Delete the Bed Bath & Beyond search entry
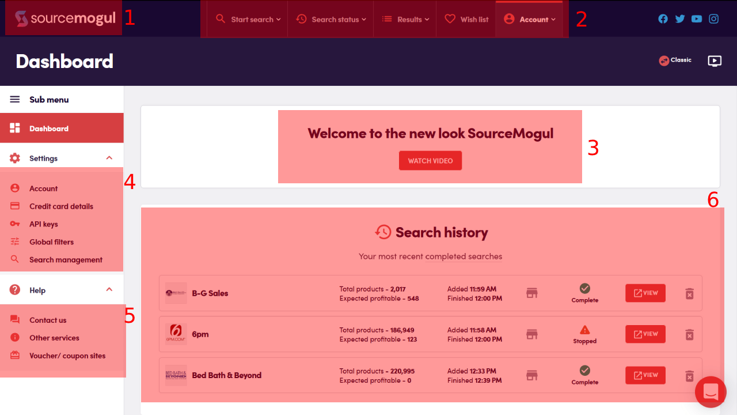The image size is (737, 415). [x=689, y=376]
